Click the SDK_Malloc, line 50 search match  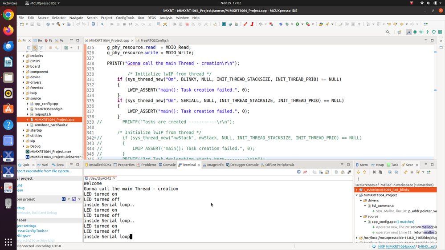406,211
